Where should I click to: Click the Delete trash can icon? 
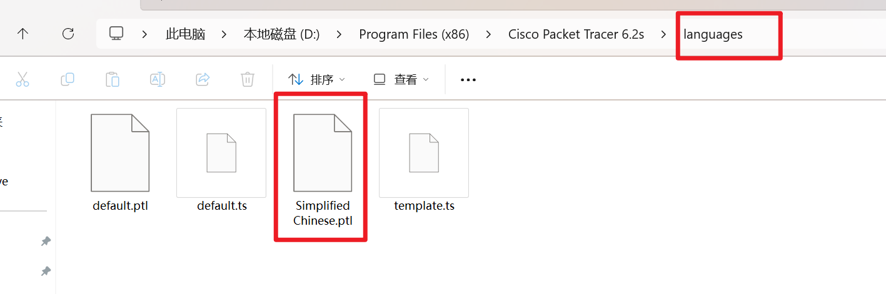[248, 79]
